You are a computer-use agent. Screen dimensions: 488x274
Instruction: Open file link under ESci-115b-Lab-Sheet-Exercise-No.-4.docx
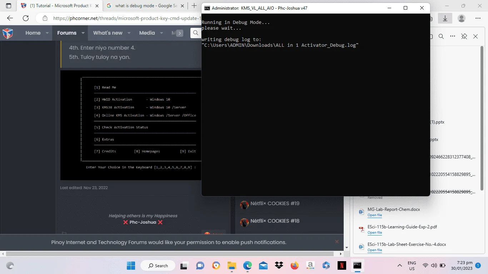pyautogui.click(x=375, y=250)
